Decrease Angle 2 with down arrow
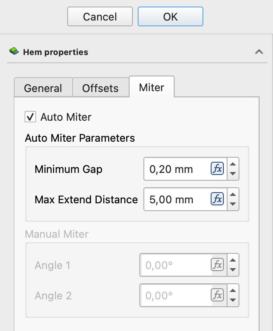Screen dimensions: 273x331 pyautogui.click(x=233, y=300)
